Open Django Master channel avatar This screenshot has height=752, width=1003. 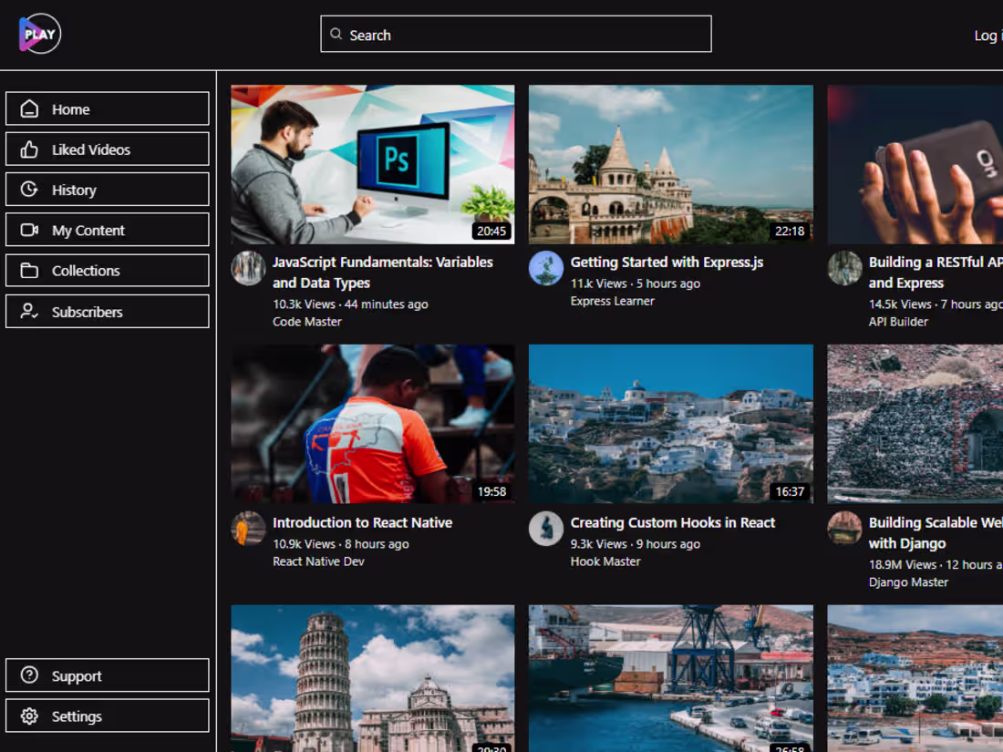844,528
